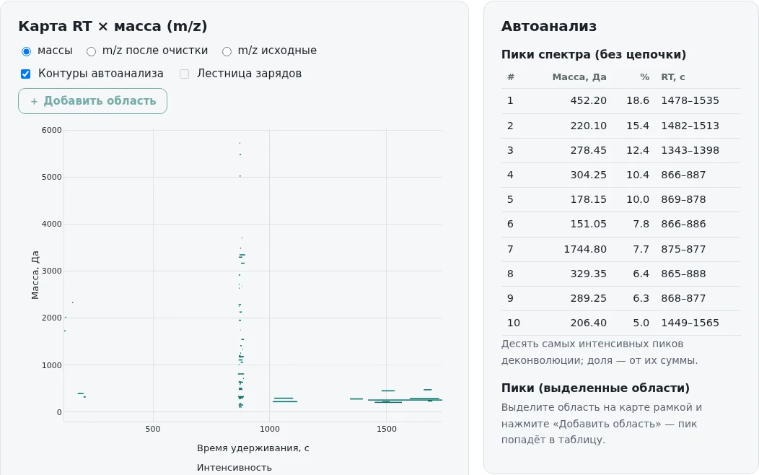Viewport: 759px width, 475px height.
Task: Select «m/z исходные» radio option
Action: click(227, 51)
